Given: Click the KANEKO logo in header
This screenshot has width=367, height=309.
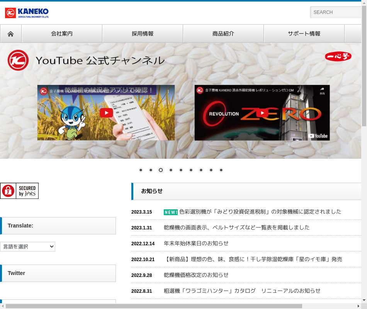Looking at the screenshot, I should point(27,13).
